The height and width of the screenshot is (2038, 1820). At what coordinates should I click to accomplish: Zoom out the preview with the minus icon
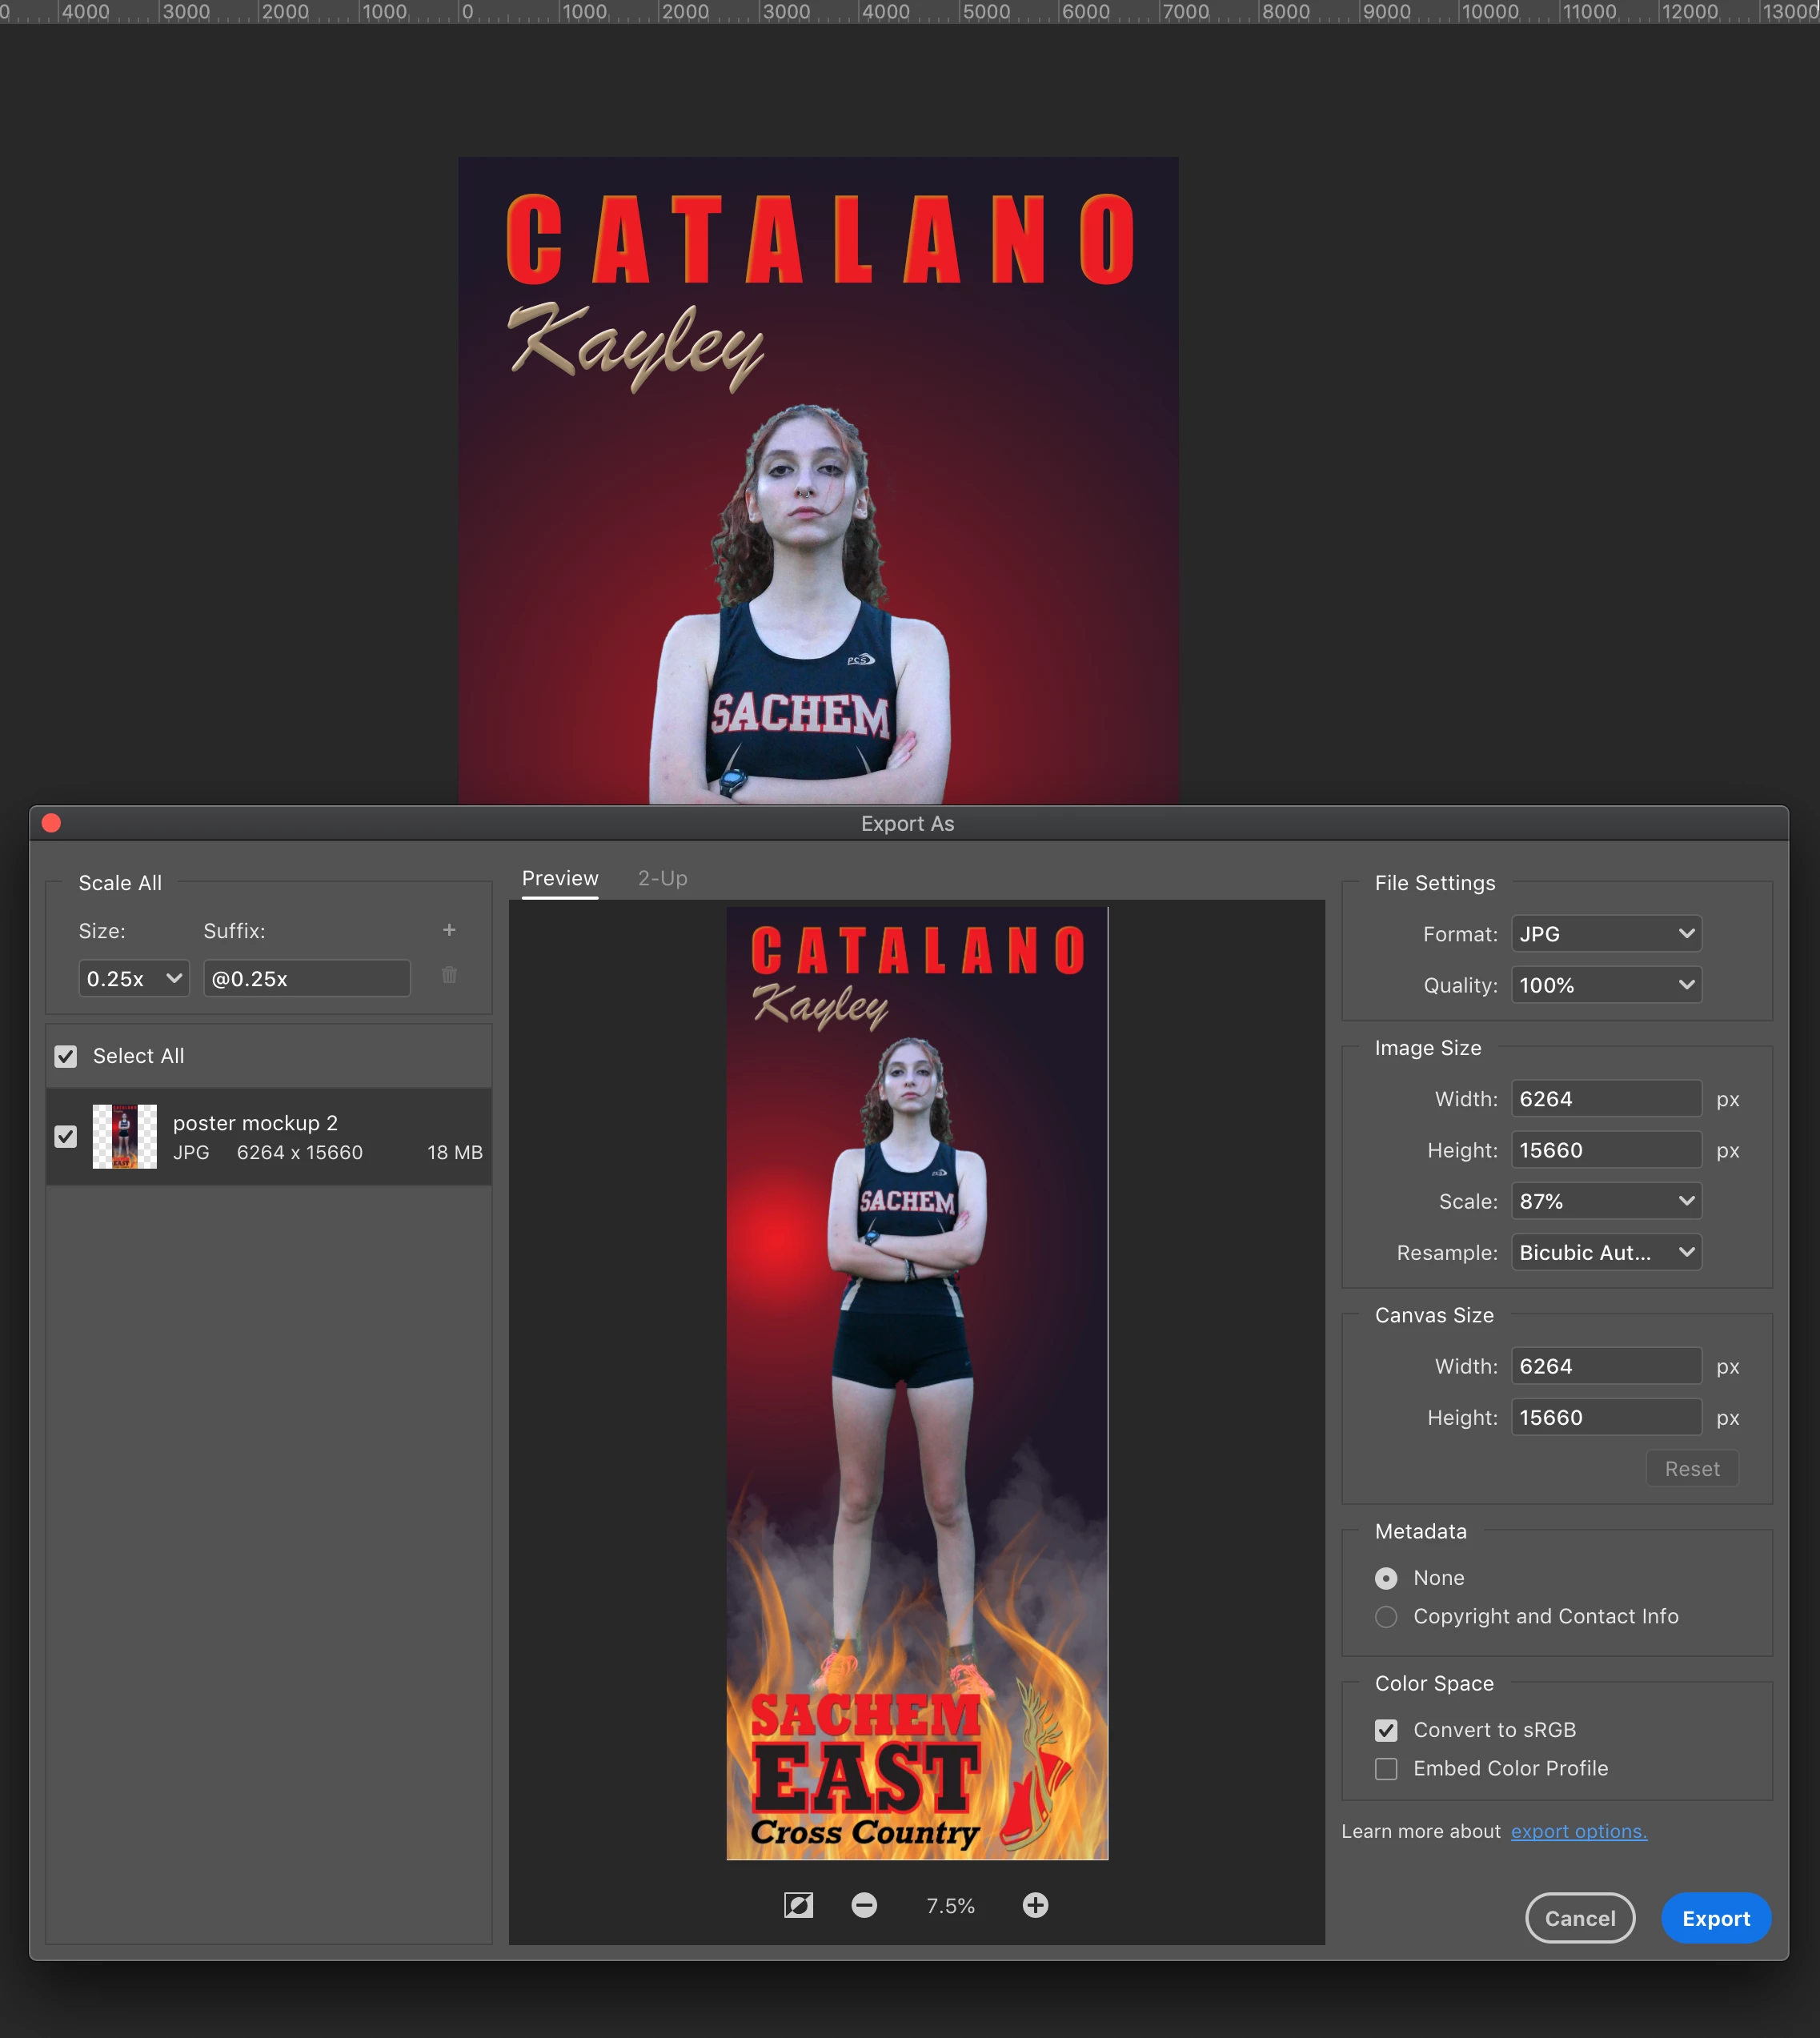(x=864, y=1905)
